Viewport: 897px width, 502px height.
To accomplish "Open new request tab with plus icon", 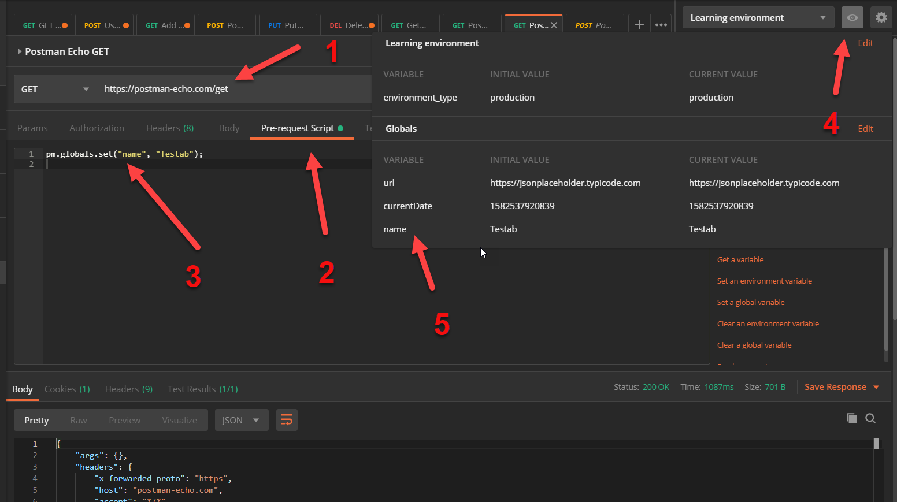I will pyautogui.click(x=639, y=25).
